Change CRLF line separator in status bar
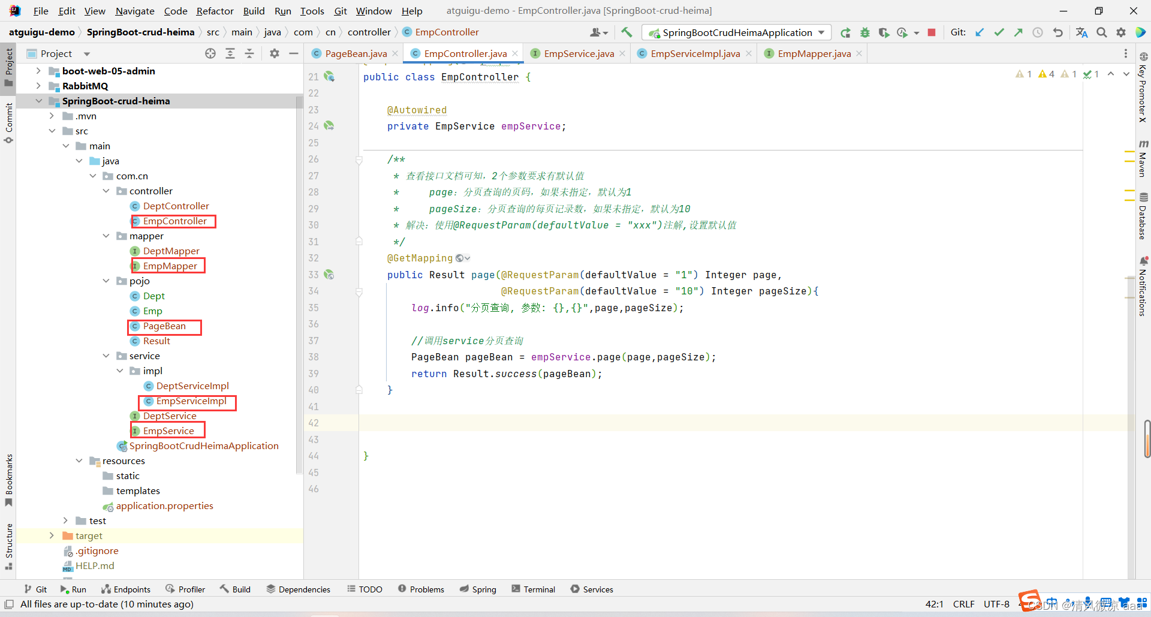Viewport: 1151px width, 617px height. (x=964, y=604)
